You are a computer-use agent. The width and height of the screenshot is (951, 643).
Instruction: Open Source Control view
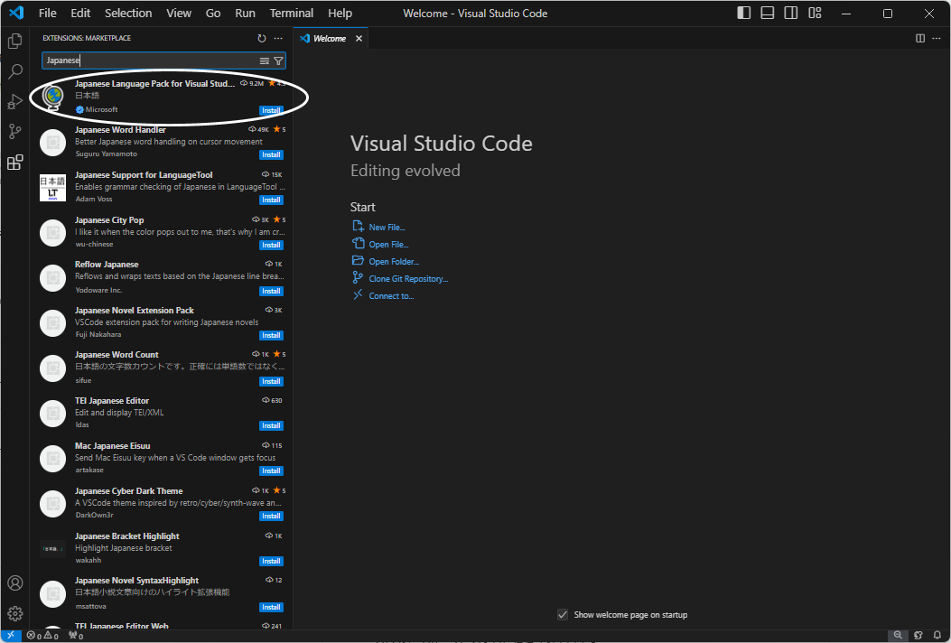click(x=15, y=132)
